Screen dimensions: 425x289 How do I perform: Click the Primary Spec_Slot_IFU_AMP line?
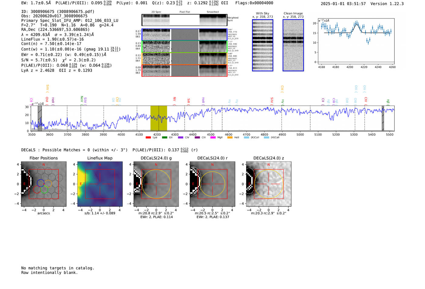coord(70,21)
